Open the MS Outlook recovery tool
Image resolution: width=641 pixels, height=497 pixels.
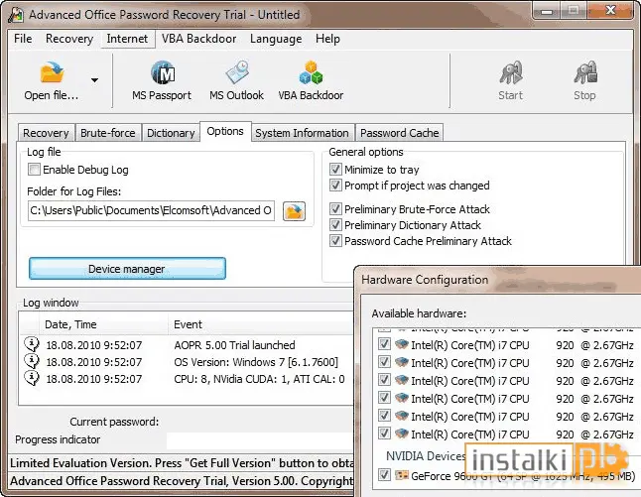(x=237, y=81)
